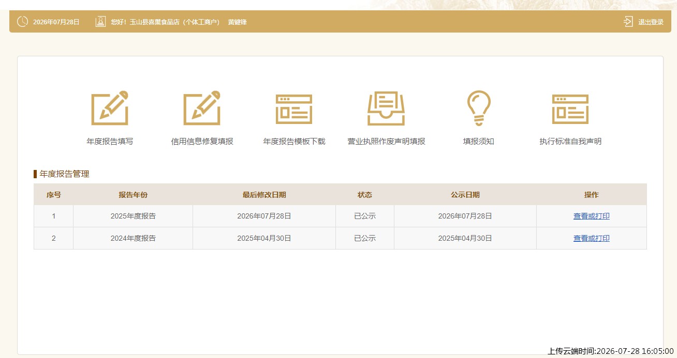Open the 执行标准自我声明 icon
The width and height of the screenshot is (677, 358).
(570, 109)
